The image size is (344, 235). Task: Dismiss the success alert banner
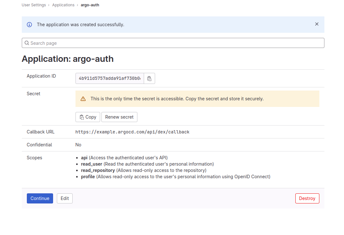point(317,24)
